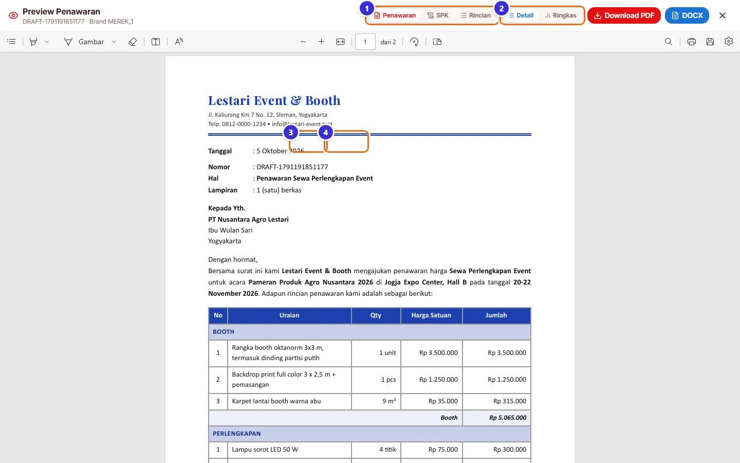Zoom in with the plus icon
Viewport: 740px width, 463px height.
(321, 42)
